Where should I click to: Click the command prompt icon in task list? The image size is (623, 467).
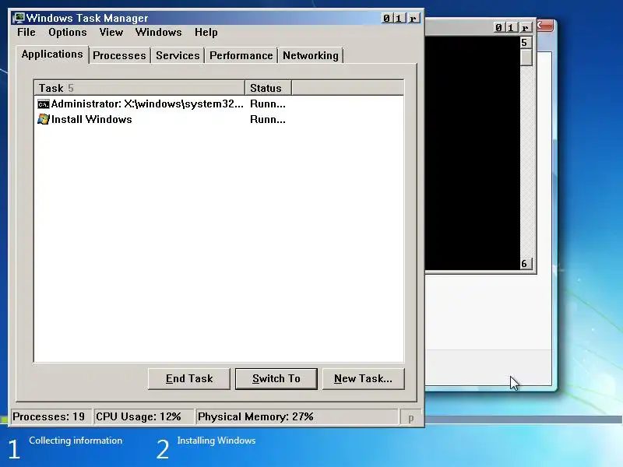[44, 104]
